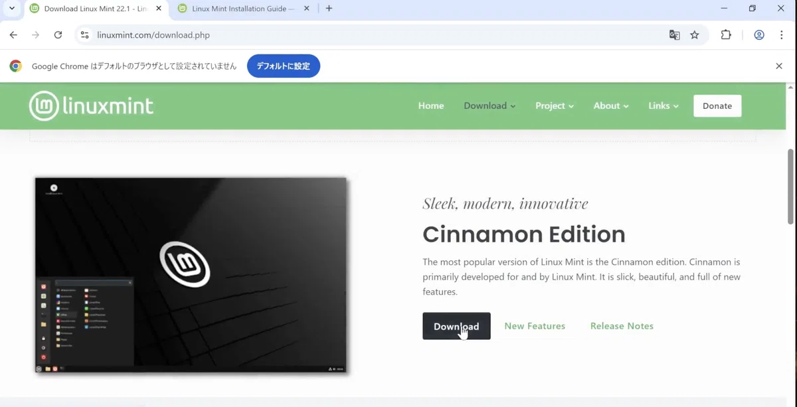This screenshot has height=407, width=797.
Task: Click the 'Sleek, modern, innovative' tagline
Action: (x=505, y=204)
